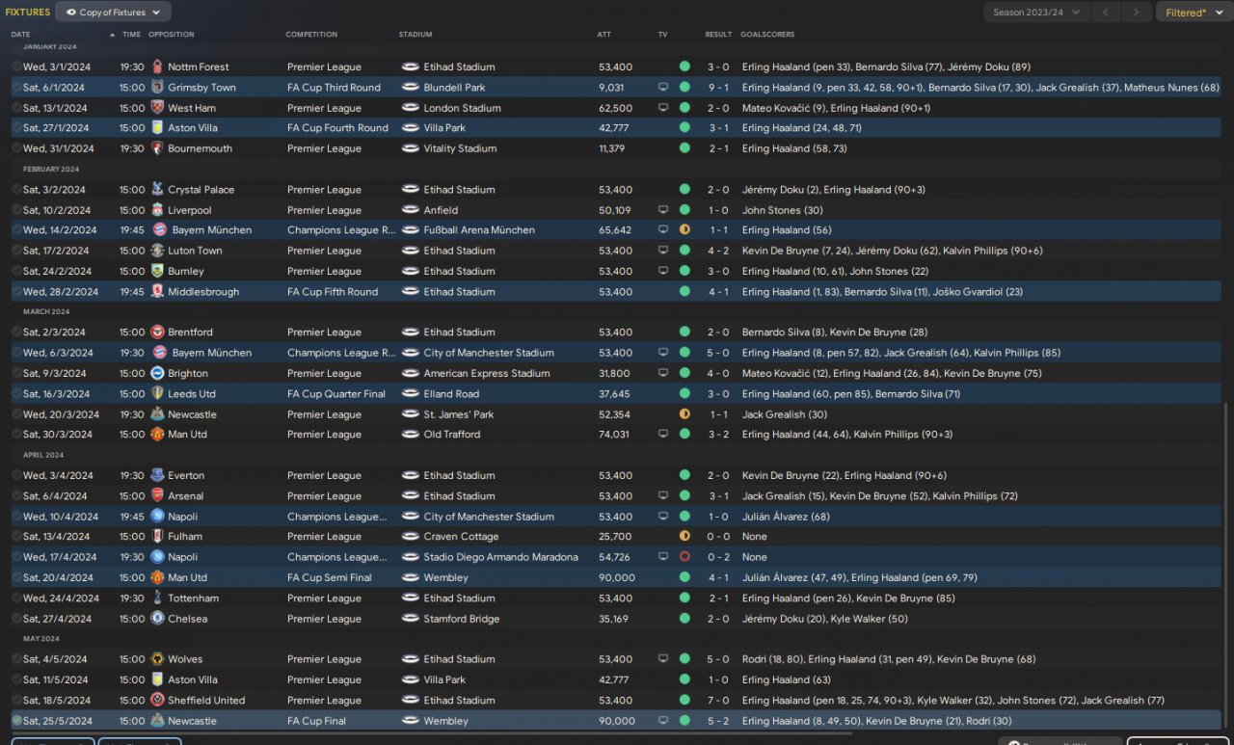Click the Nottm Forest club badge
Screen dimensions: 1234x745
point(157,67)
